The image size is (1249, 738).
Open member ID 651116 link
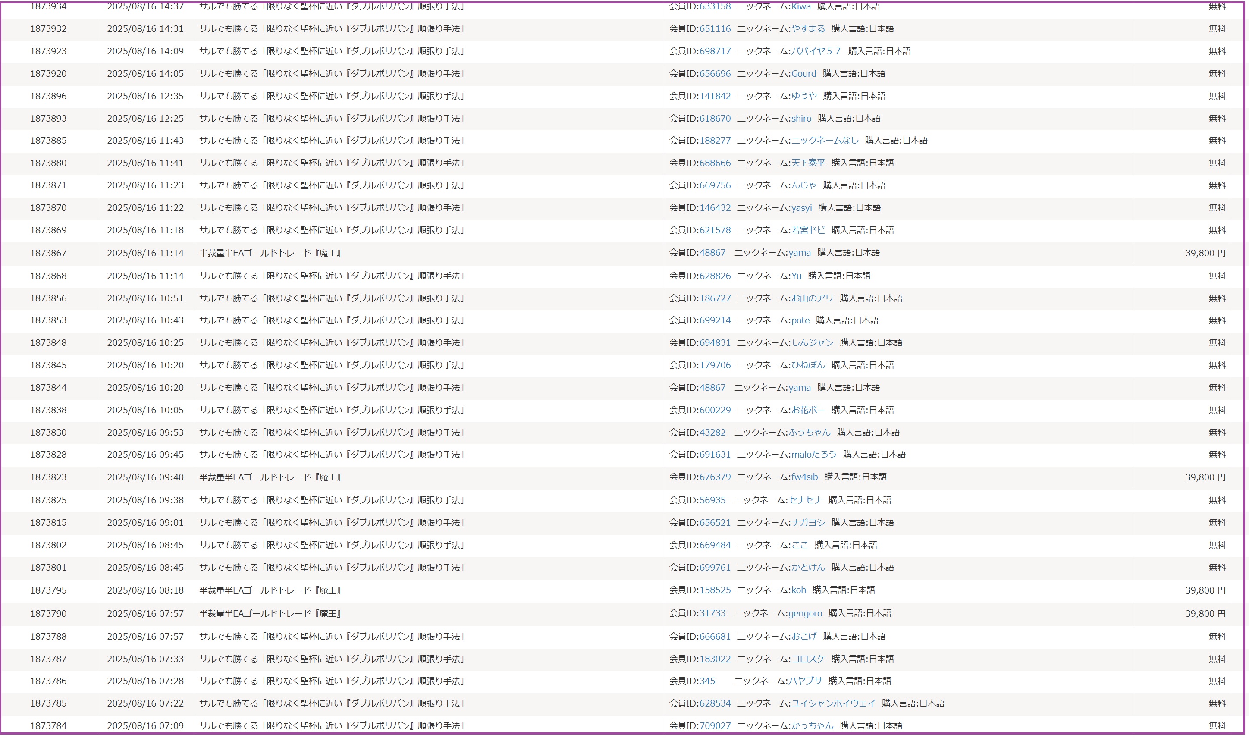tap(715, 29)
